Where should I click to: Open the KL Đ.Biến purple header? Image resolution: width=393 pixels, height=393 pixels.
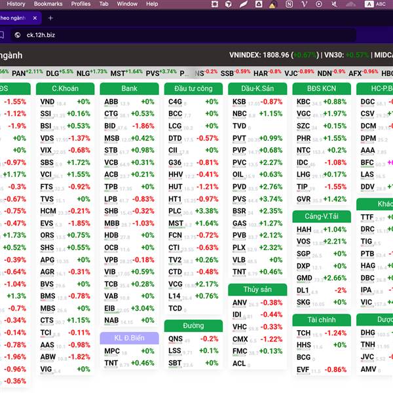[x=129, y=338]
